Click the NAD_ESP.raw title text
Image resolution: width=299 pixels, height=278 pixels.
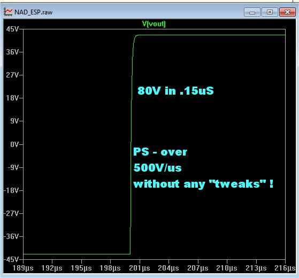coord(33,12)
